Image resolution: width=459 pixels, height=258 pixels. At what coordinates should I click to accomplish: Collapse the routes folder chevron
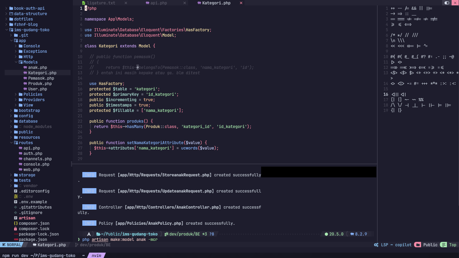point(11,143)
